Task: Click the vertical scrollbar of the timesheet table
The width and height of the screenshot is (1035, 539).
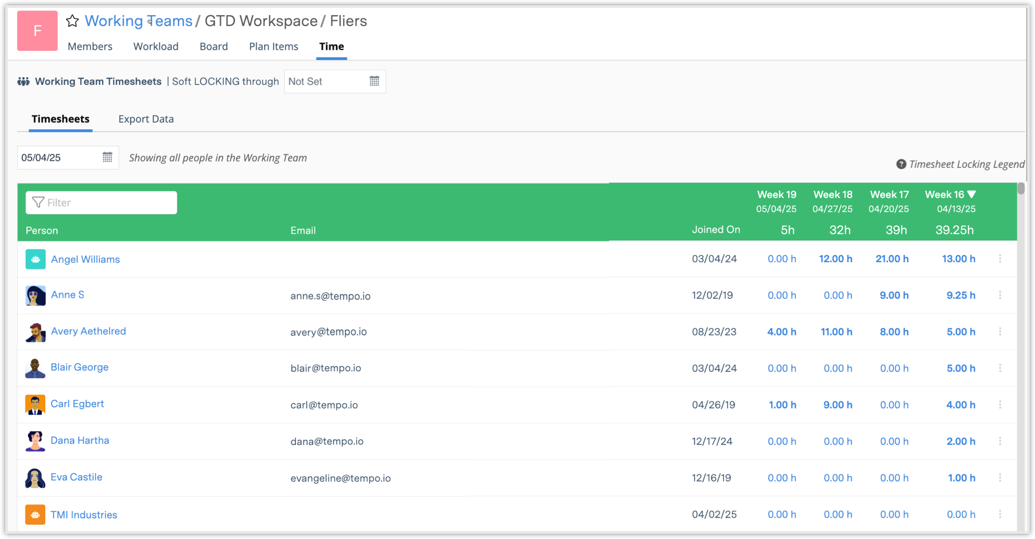Action: point(1021,189)
